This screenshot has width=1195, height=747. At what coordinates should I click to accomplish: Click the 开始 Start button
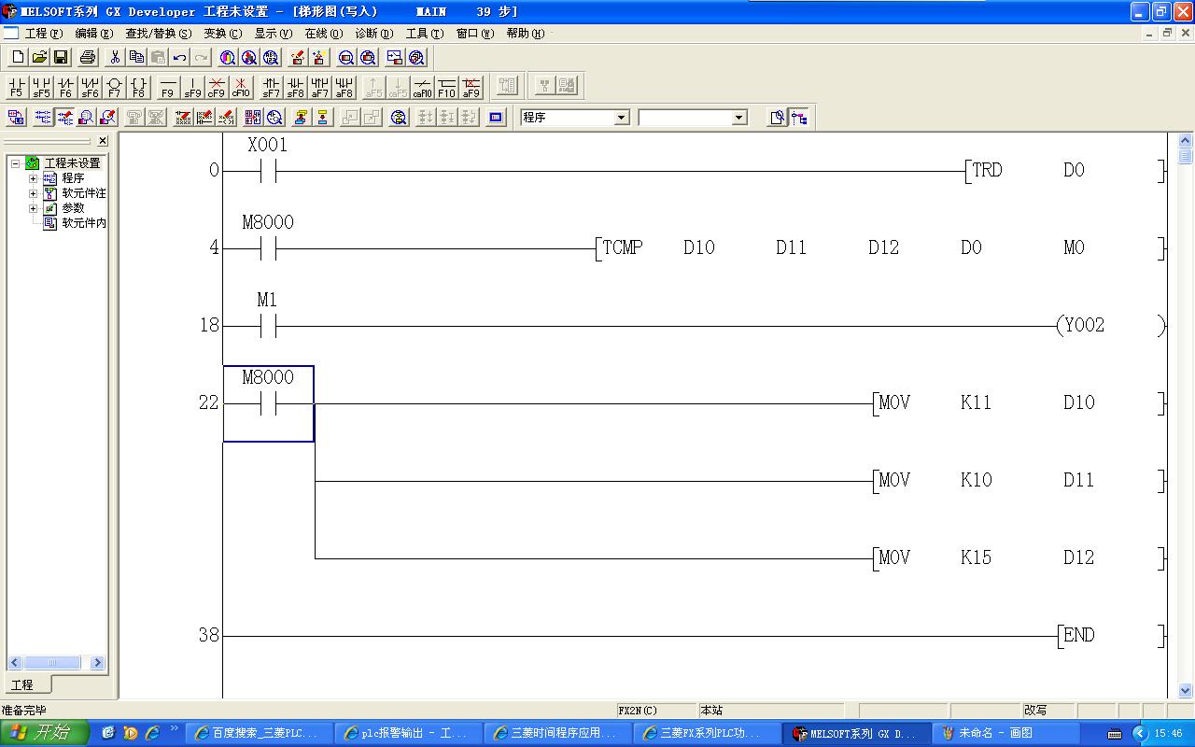(x=45, y=733)
